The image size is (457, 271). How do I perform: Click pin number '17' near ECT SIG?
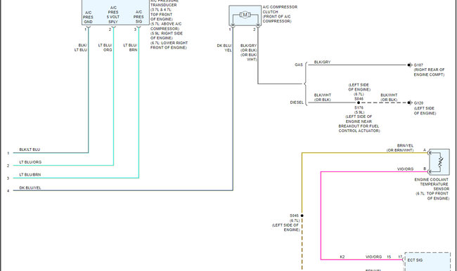400,257
